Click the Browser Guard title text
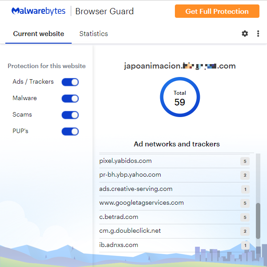The image size is (267, 267). tap(105, 12)
